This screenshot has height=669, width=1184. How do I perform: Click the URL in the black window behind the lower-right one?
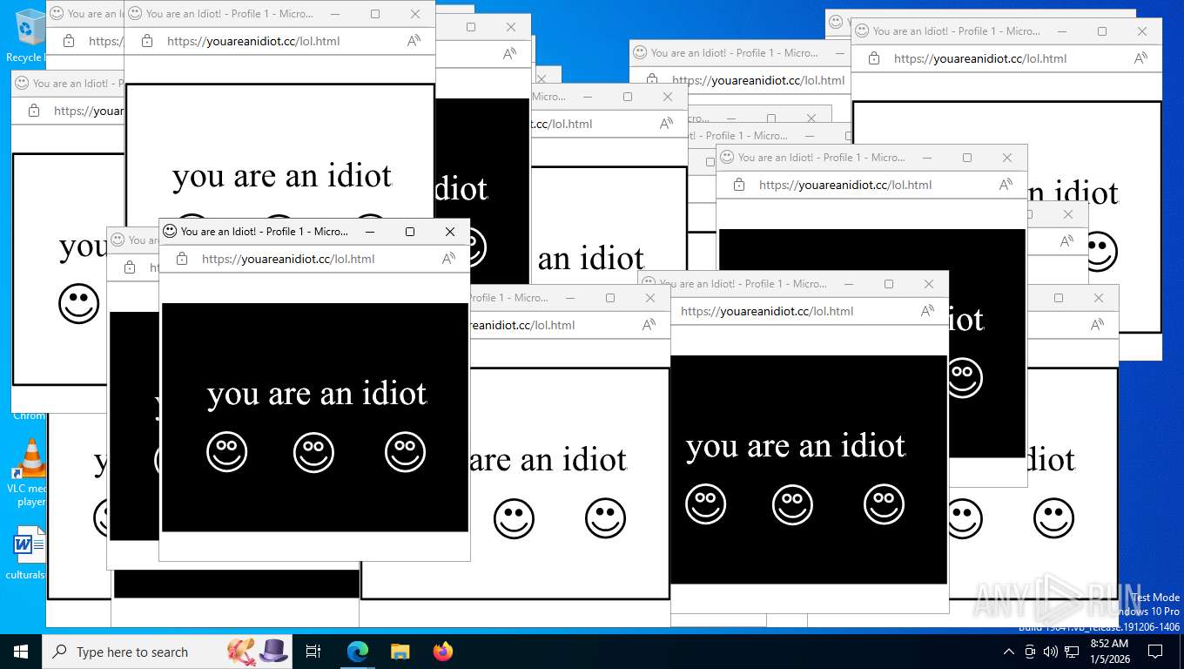(x=845, y=185)
